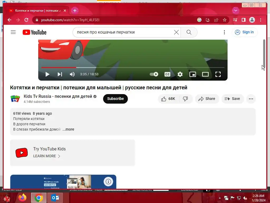Open the Bluehost WordPress ad banner
Screen dimensions: 270x203
[x=63, y=182]
